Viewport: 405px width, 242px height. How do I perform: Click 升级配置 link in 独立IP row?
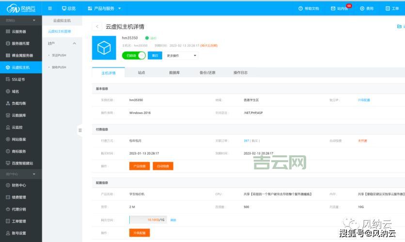[364, 100]
